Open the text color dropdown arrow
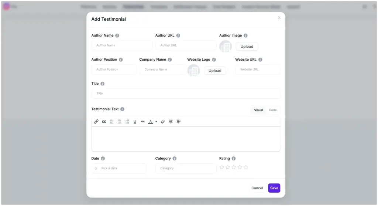This screenshot has height=206, width=378. 156,121
